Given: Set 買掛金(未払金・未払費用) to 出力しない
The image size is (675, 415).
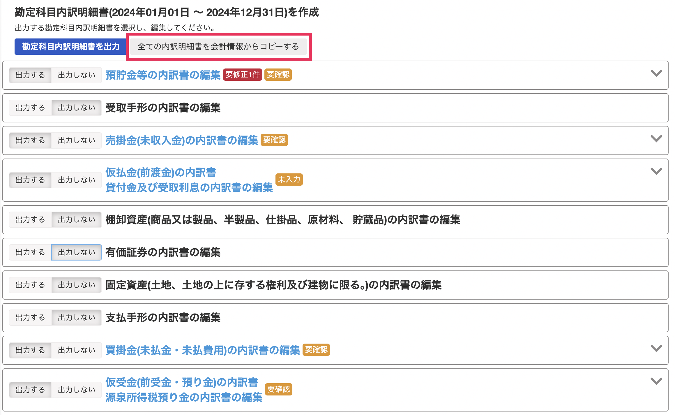Looking at the screenshot, I should (77, 350).
